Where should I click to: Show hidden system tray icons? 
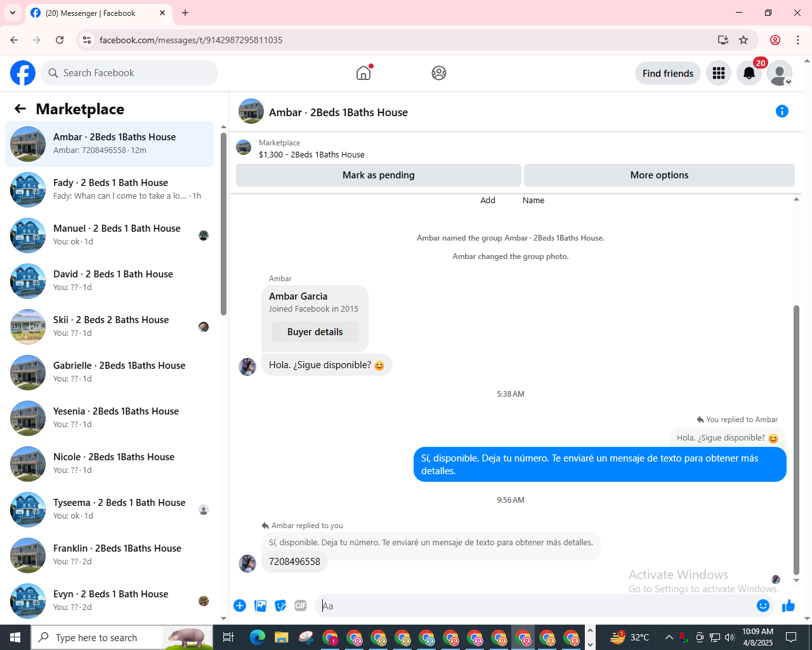[669, 637]
